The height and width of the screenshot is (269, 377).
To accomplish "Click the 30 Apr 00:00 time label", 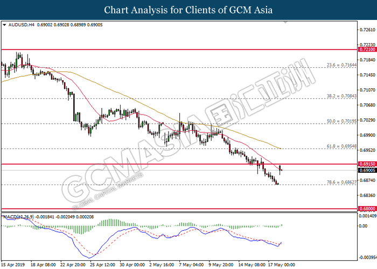I will coord(132,265).
